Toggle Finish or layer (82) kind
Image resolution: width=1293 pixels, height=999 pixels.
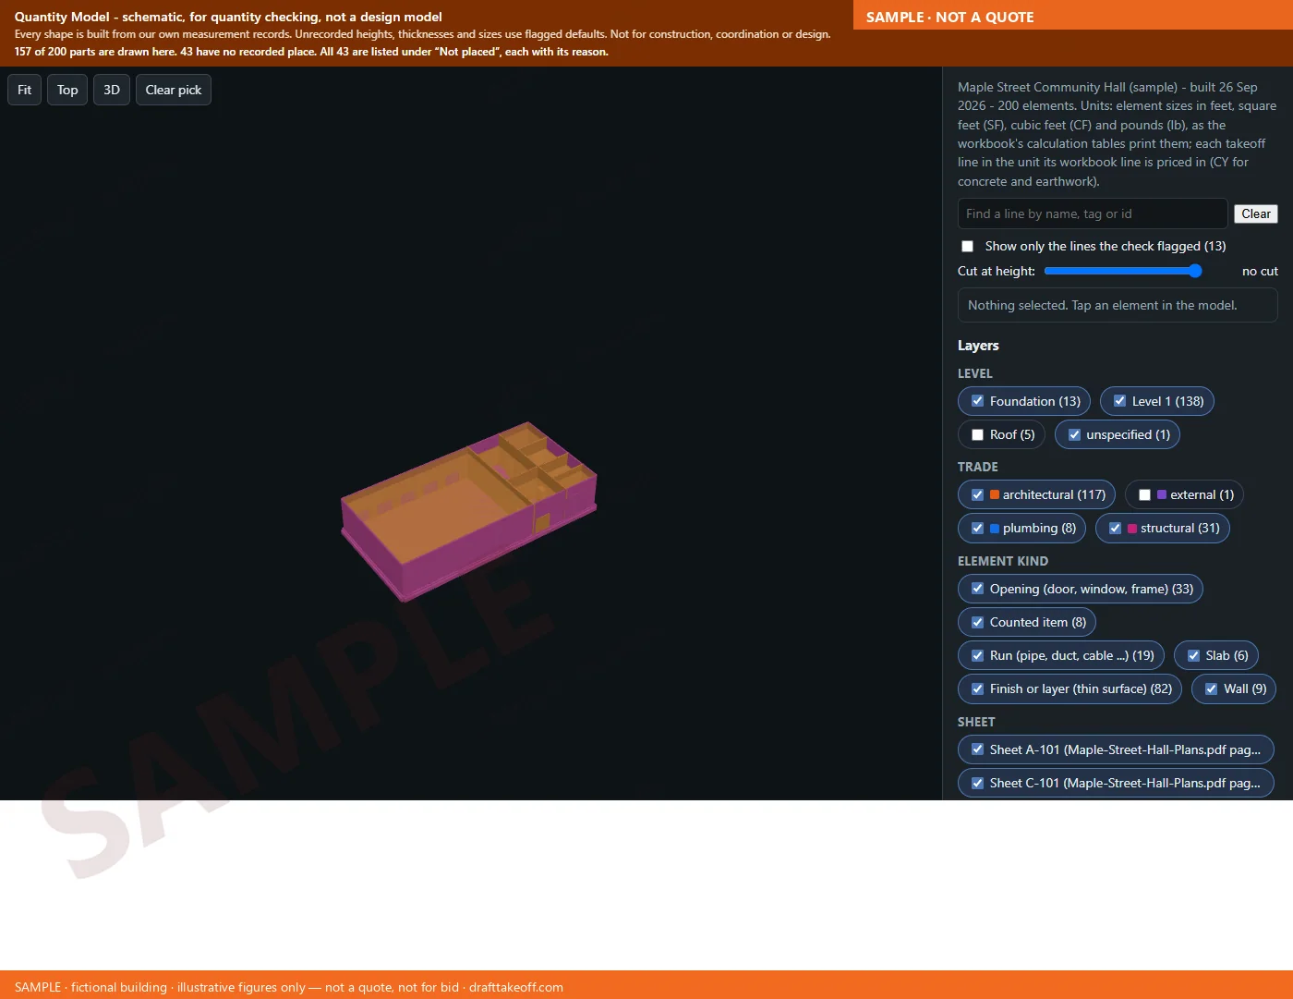pyautogui.click(x=1069, y=688)
